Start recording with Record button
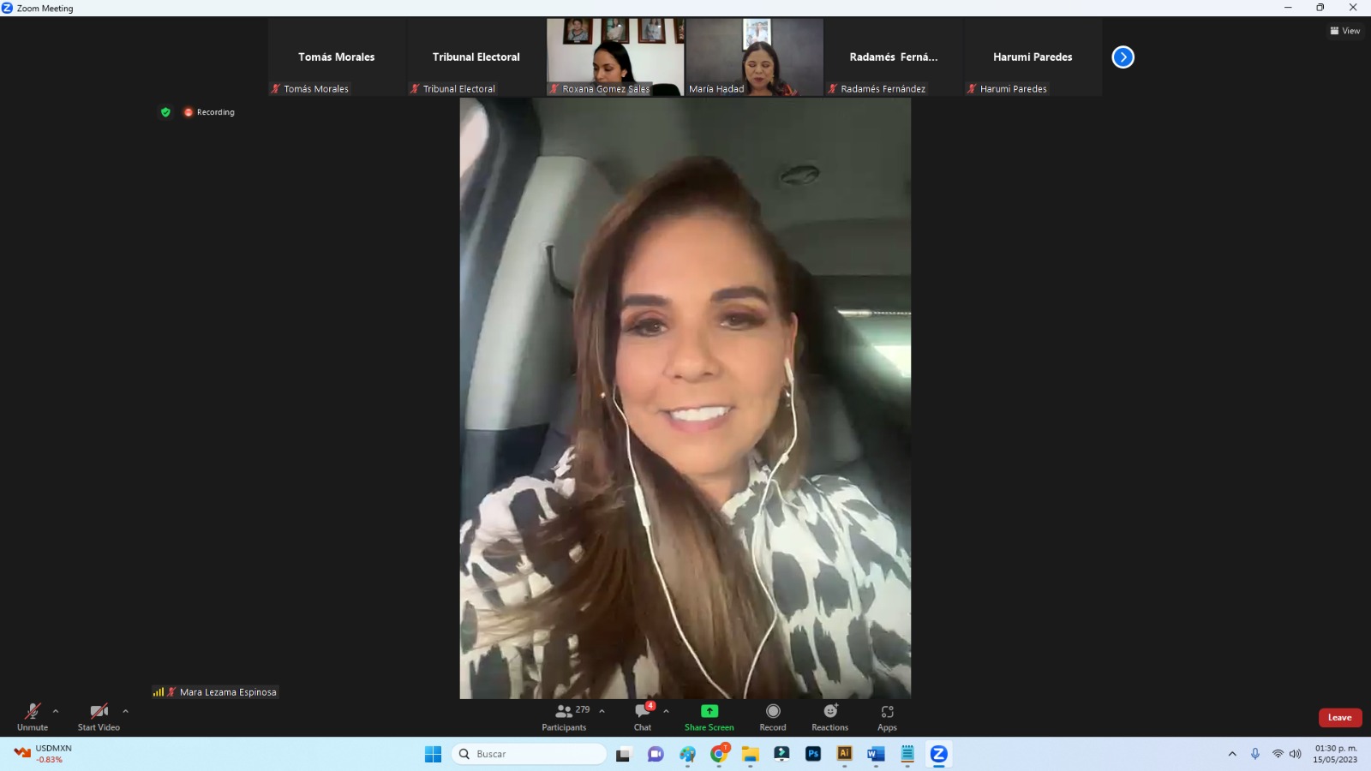 773,717
